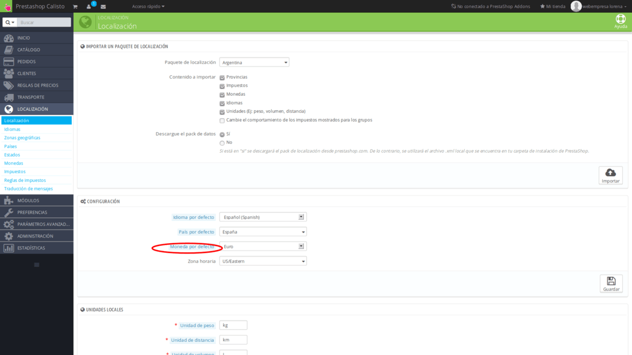Click the green header globe icon
This screenshot has width=632, height=355.
pos(86,22)
